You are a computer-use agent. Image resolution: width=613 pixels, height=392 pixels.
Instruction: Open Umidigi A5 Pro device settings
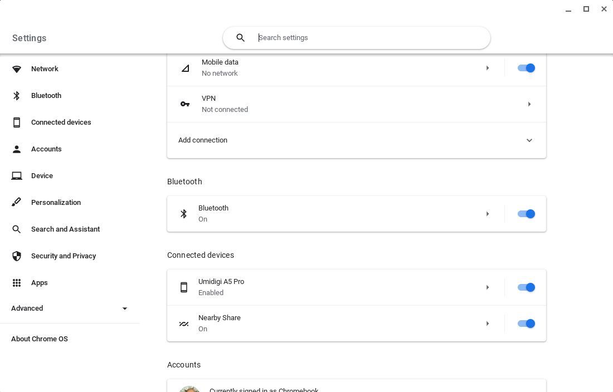(488, 287)
